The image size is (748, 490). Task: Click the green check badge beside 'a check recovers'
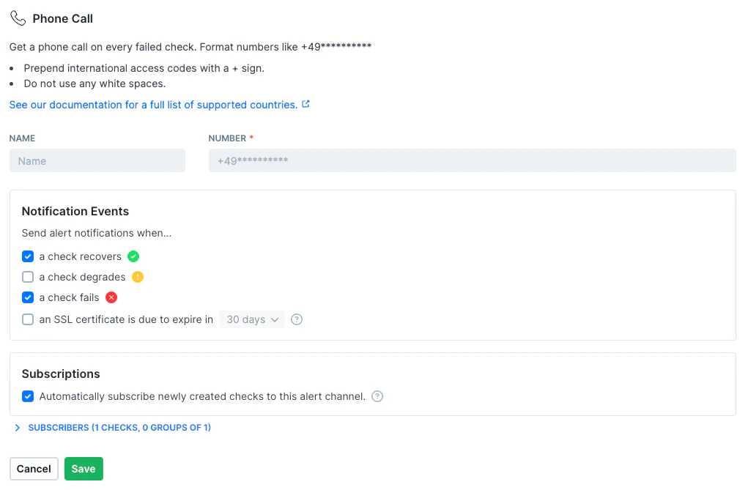(x=133, y=256)
